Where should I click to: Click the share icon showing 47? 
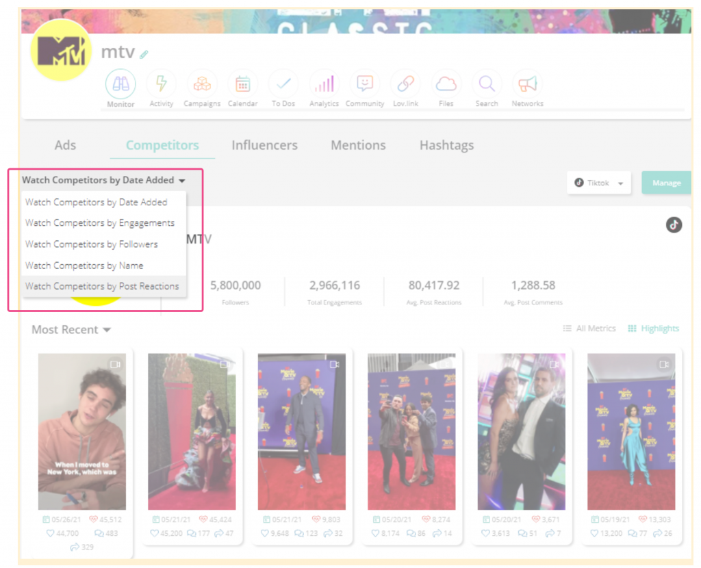tap(218, 533)
